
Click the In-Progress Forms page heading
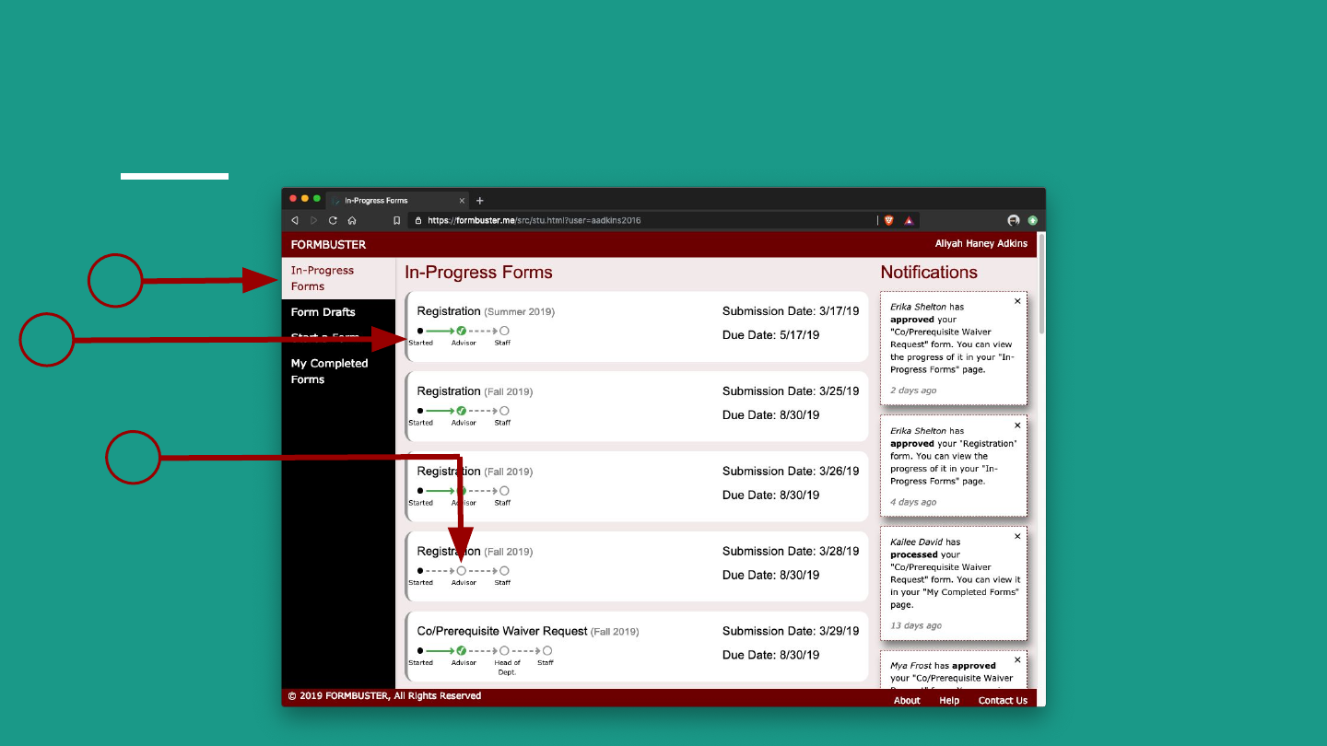(x=478, y=273)
